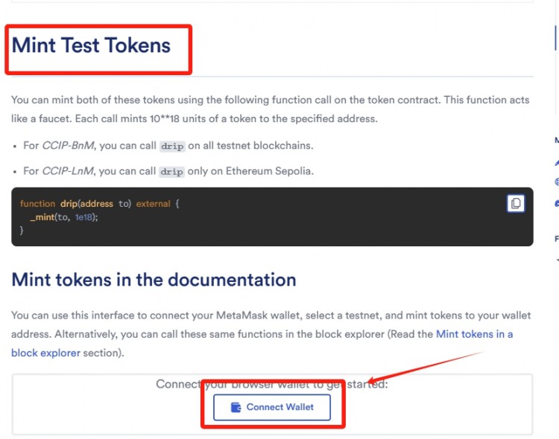The width and height of the screenshot is (559, 439).
Task: Click the 'Connect your browser wallet' prompt text
Action: 272,384
